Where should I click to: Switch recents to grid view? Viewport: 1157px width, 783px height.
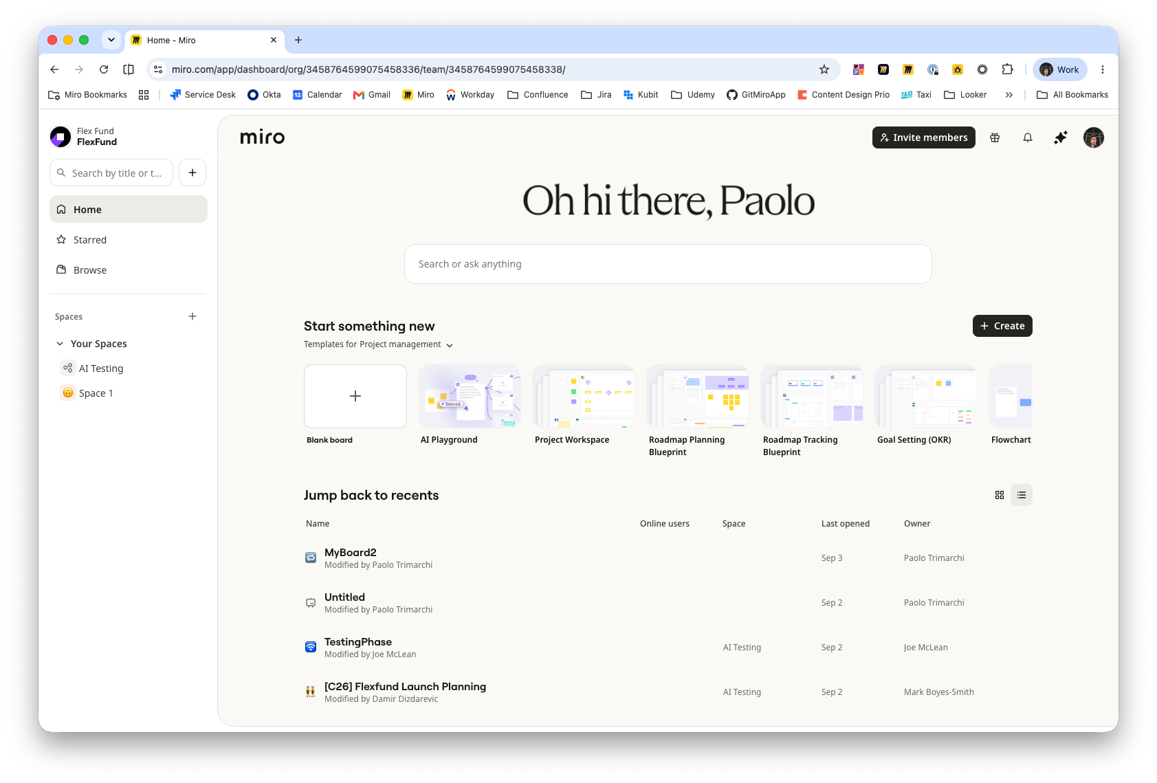1000,495
